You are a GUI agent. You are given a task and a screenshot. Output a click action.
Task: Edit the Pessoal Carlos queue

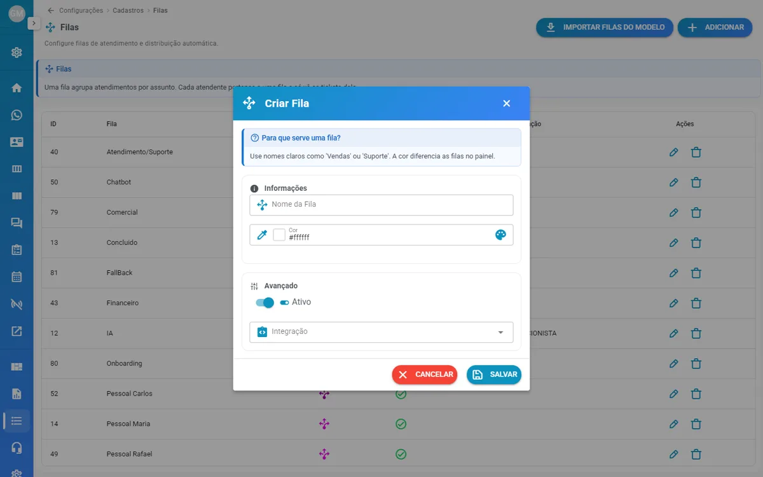674,394
